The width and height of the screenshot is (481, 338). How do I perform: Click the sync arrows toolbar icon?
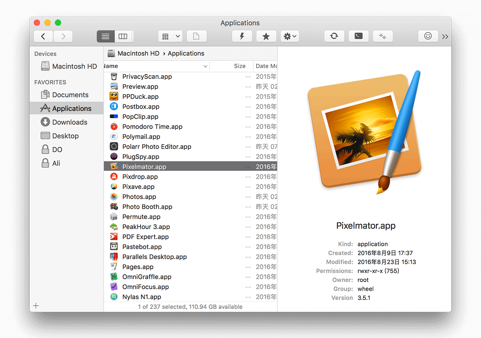click(x=334, y=36)
